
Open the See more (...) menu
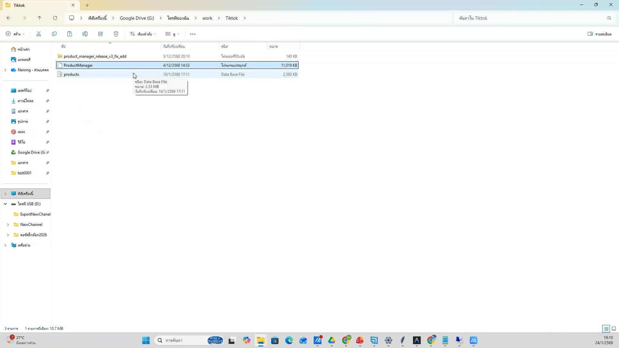tap(192, 34)
